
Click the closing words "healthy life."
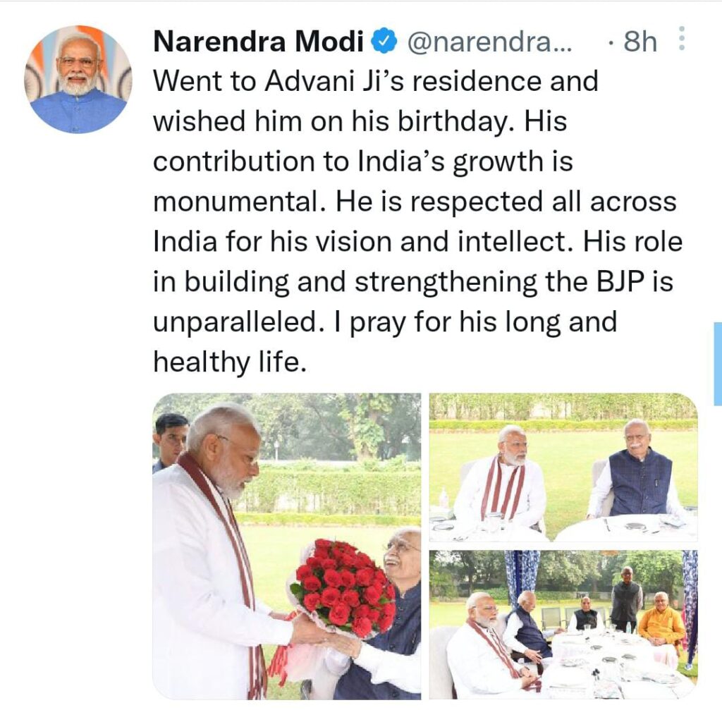(x=230, y=362)
